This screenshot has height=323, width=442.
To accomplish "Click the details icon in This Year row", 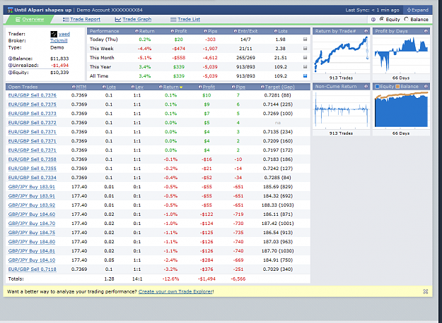I will click(x=305, y=66).
